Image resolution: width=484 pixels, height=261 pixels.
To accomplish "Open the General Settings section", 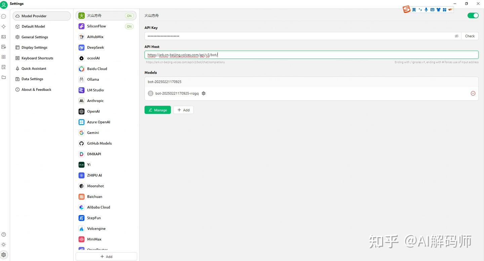I will 42,37.
